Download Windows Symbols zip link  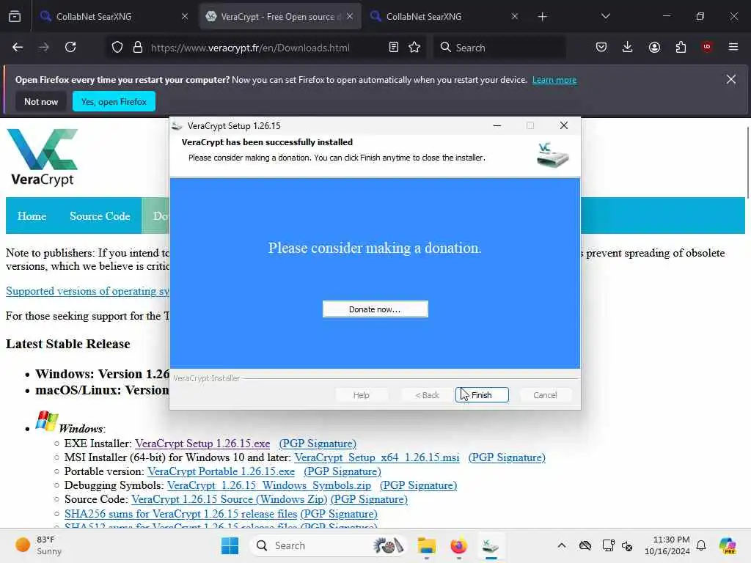(268, 485)
